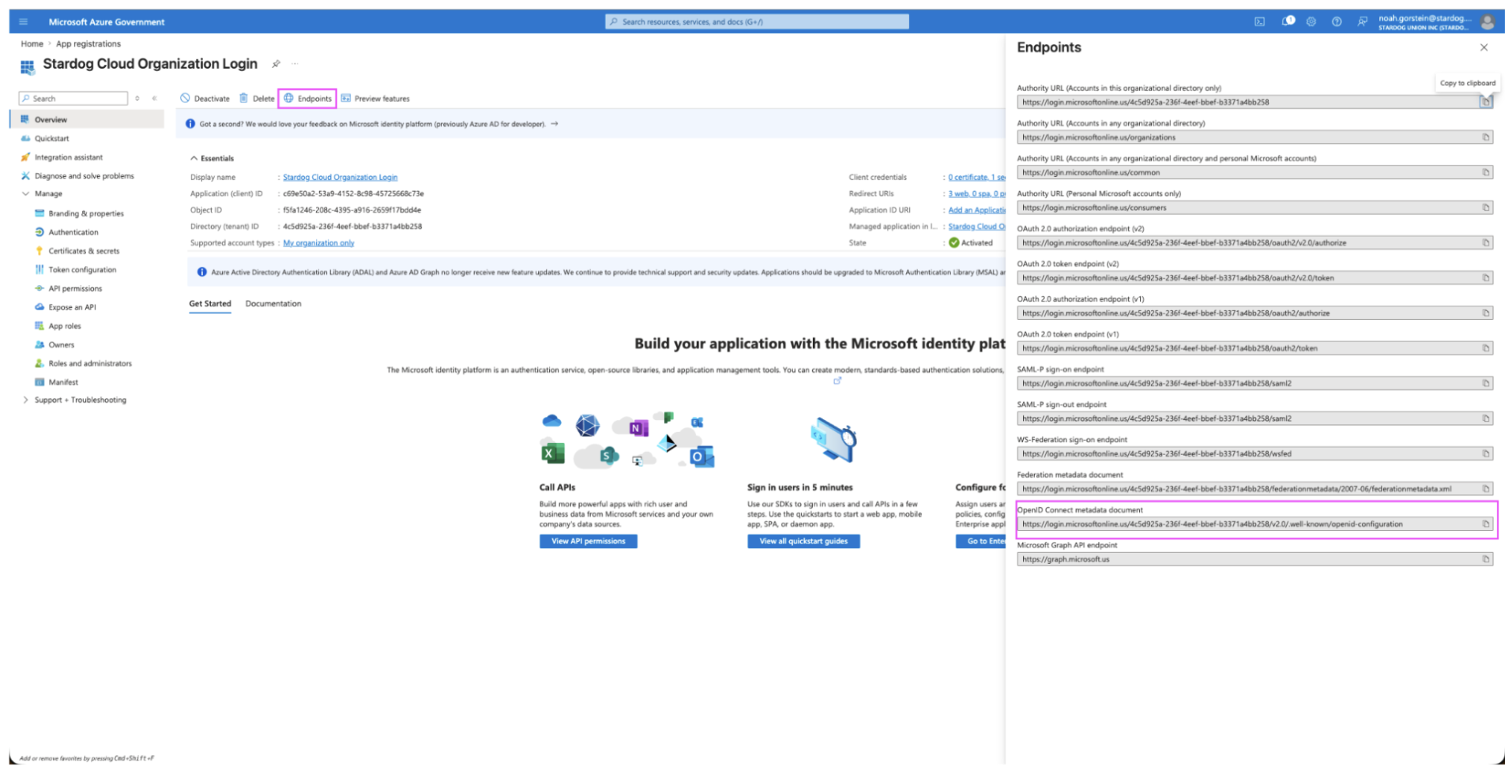The height and width of the screenshot is (774, 1512).
Task: Copy the Microsoft Graph API endpoint
Action: pos(1485,559)
